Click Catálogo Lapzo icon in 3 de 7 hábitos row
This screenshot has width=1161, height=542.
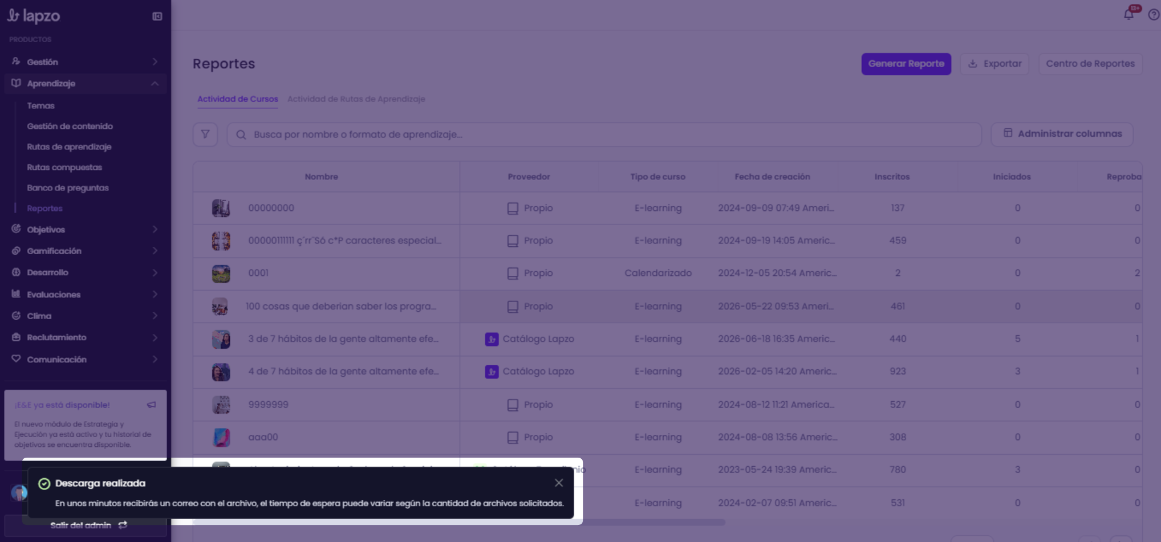[x=492, y=339]
